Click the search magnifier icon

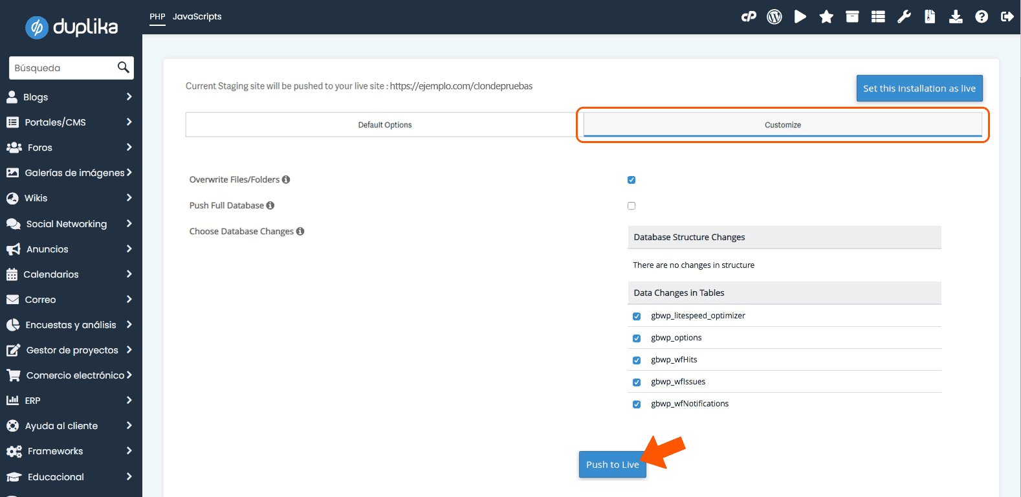coord(123,67)
